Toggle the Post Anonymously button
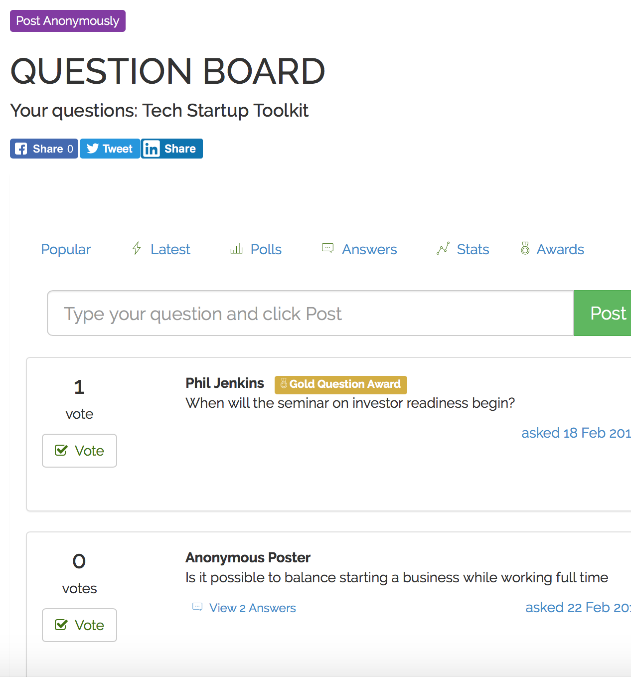 [x=68, y=21]
